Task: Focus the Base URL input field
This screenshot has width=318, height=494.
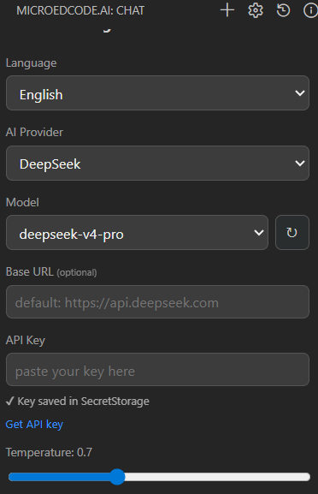Action: pyautogui.click(x=157, y=302)
